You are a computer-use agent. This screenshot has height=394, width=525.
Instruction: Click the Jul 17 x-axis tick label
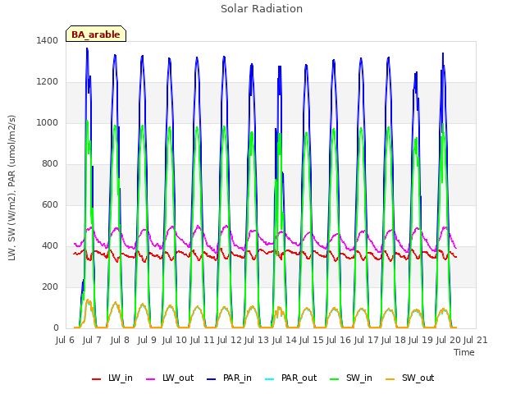(367, 340)
